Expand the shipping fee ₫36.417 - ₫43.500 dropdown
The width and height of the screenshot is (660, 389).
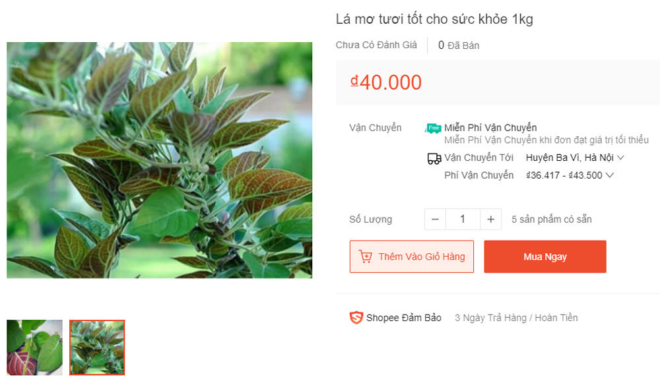pos(570,175)
